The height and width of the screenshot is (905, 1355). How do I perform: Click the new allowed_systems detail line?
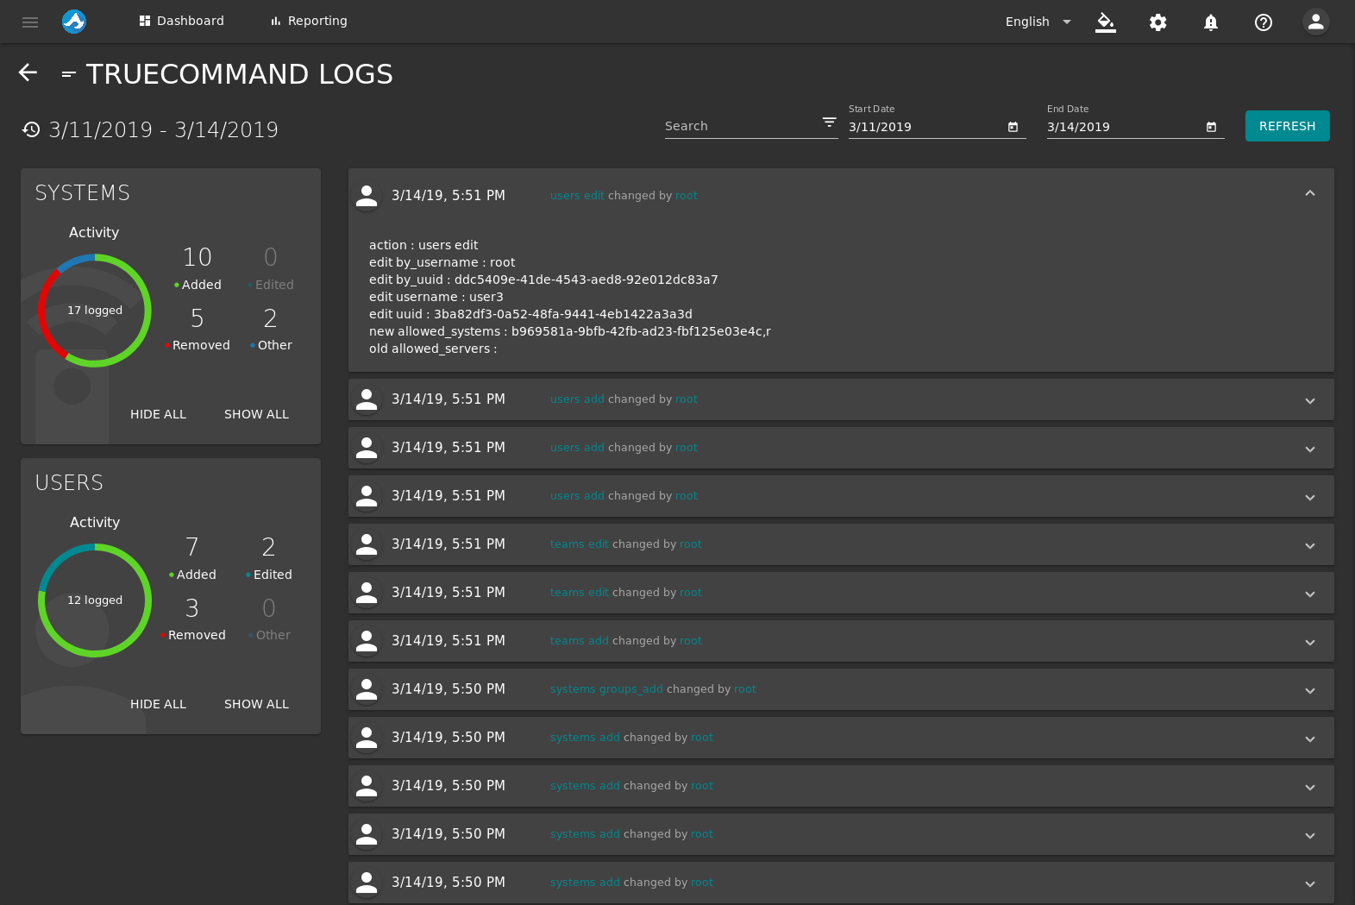[570, 331]
